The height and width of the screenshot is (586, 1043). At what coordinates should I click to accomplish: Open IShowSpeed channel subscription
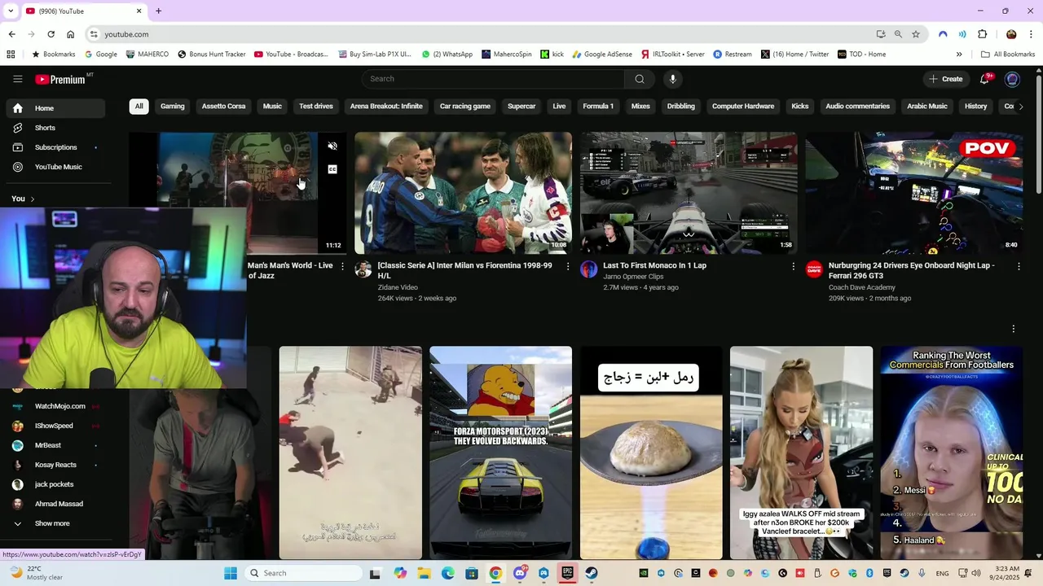tap(55, 426)
